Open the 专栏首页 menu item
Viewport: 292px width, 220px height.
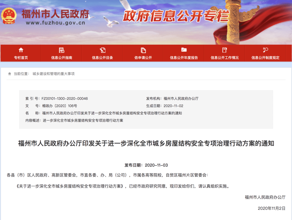21,58
